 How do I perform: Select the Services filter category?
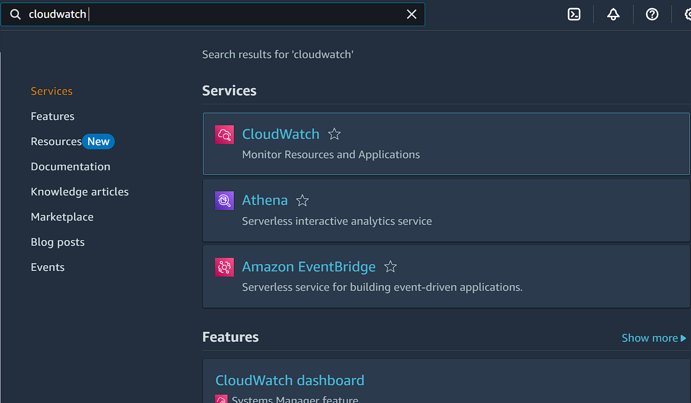pos(51,91)
